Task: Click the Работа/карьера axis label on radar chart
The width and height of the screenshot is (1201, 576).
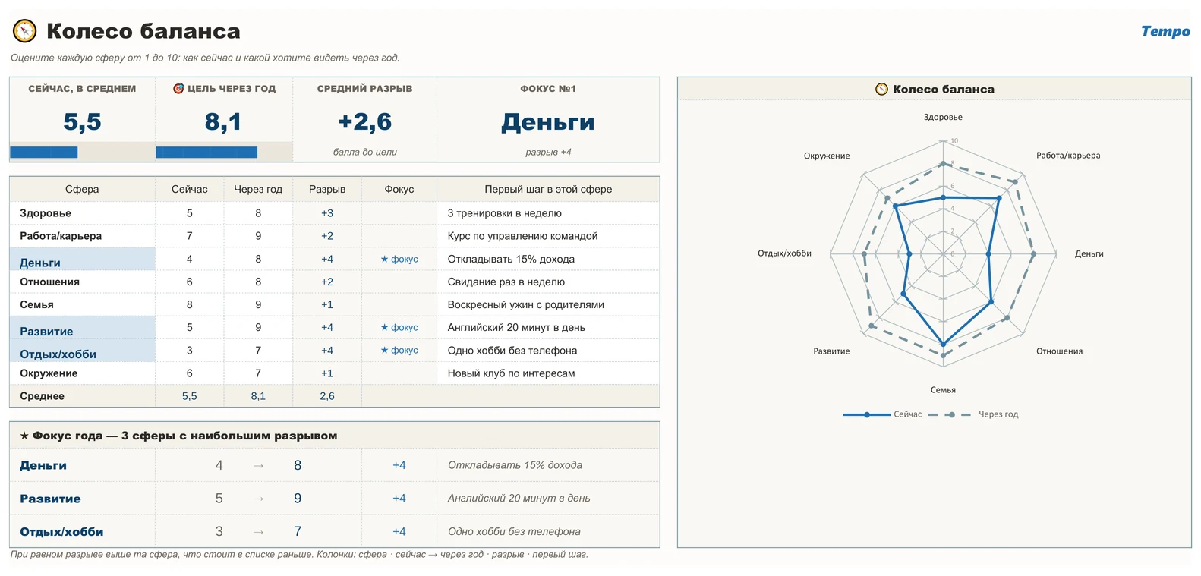Action: (1068, 156)
